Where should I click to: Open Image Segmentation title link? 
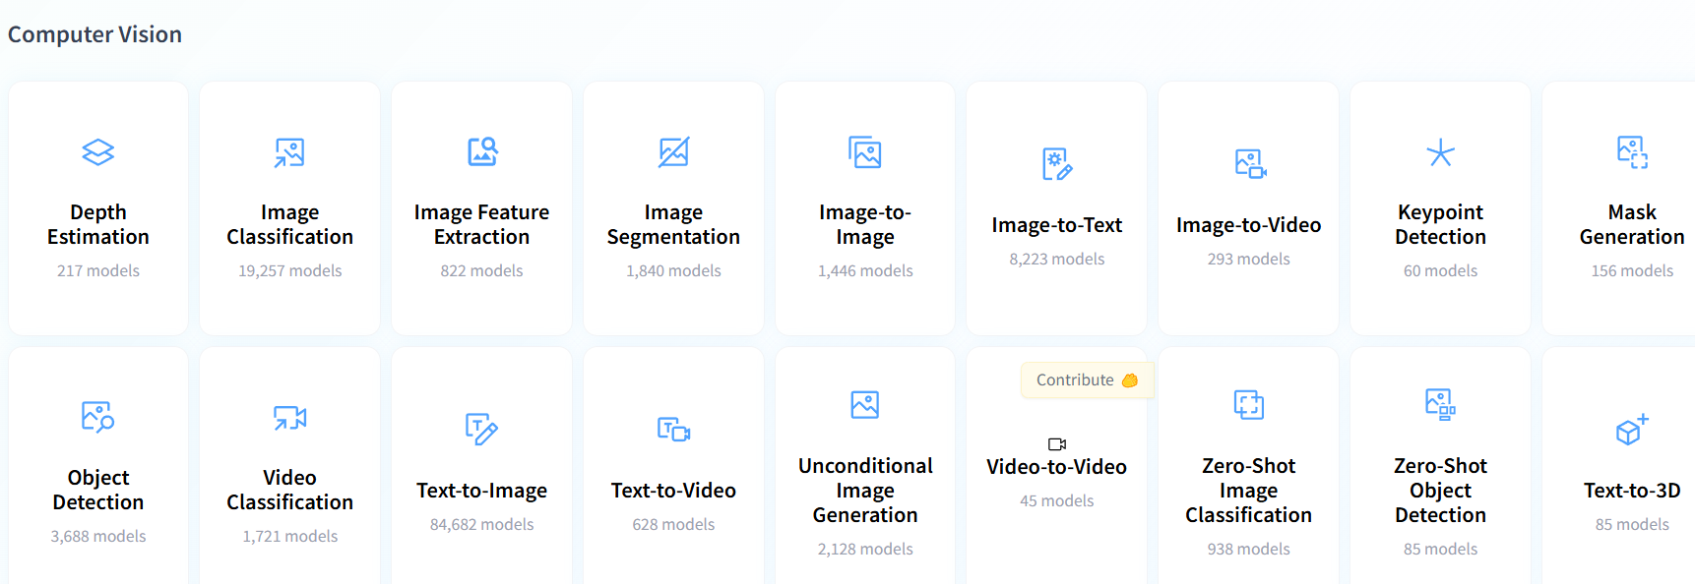click(673, 224)
